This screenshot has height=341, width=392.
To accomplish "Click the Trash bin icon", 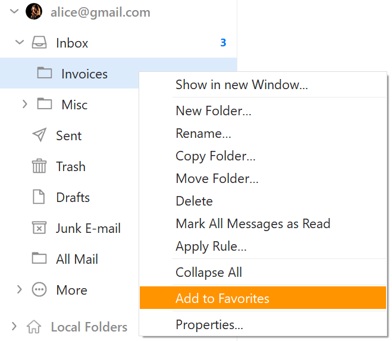I will click(x=39, y=166).
